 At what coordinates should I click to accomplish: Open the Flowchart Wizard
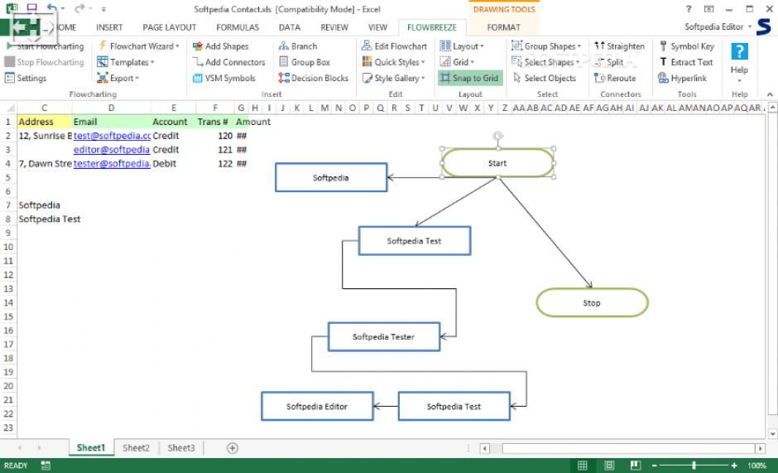coord(138,46)
